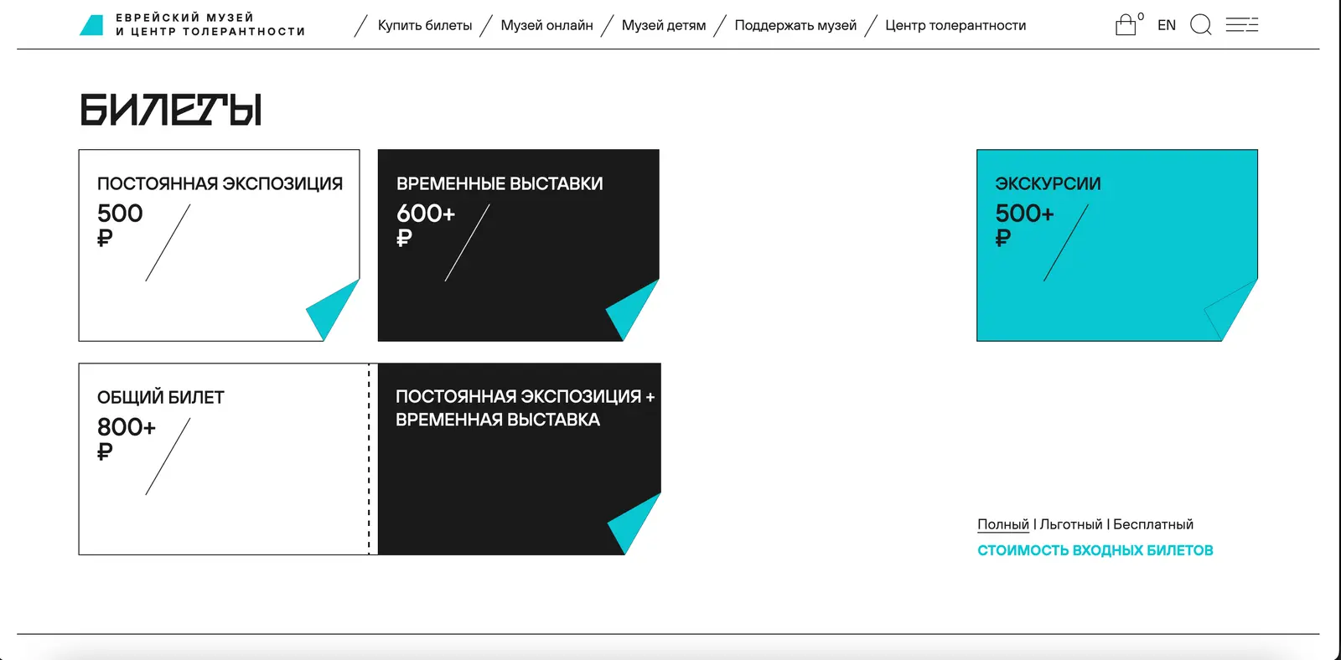
Task: Click the museum name text logo
Action: click(210, 24)
